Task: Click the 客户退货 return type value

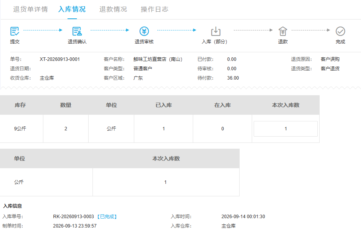Action: pyautogui.click(x=330, y=69)
